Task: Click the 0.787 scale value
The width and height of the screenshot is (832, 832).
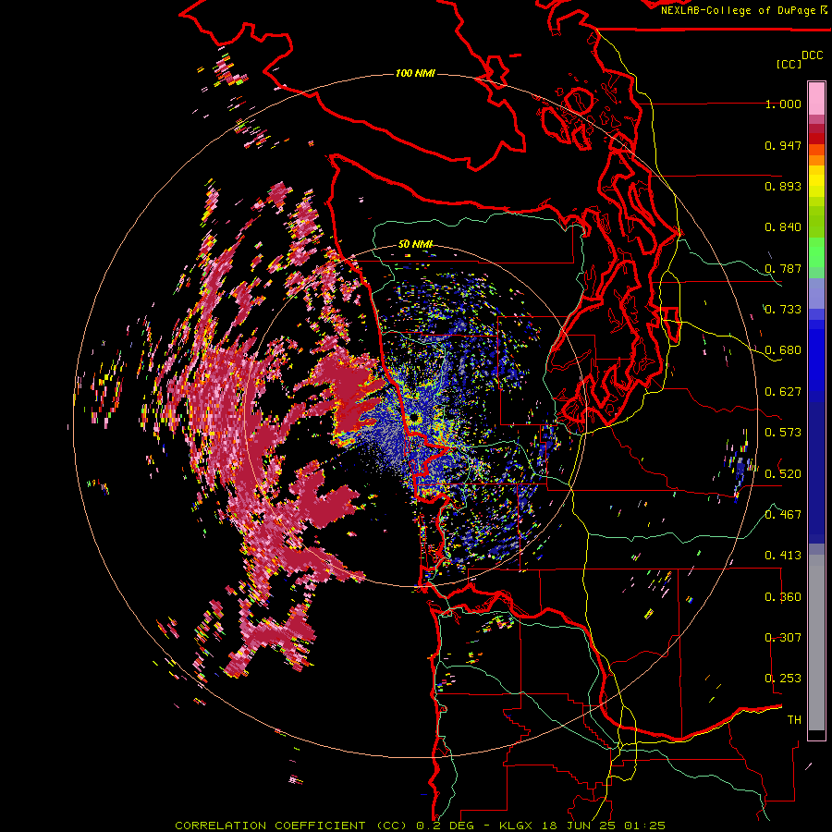Action: [x=783, y=268]
